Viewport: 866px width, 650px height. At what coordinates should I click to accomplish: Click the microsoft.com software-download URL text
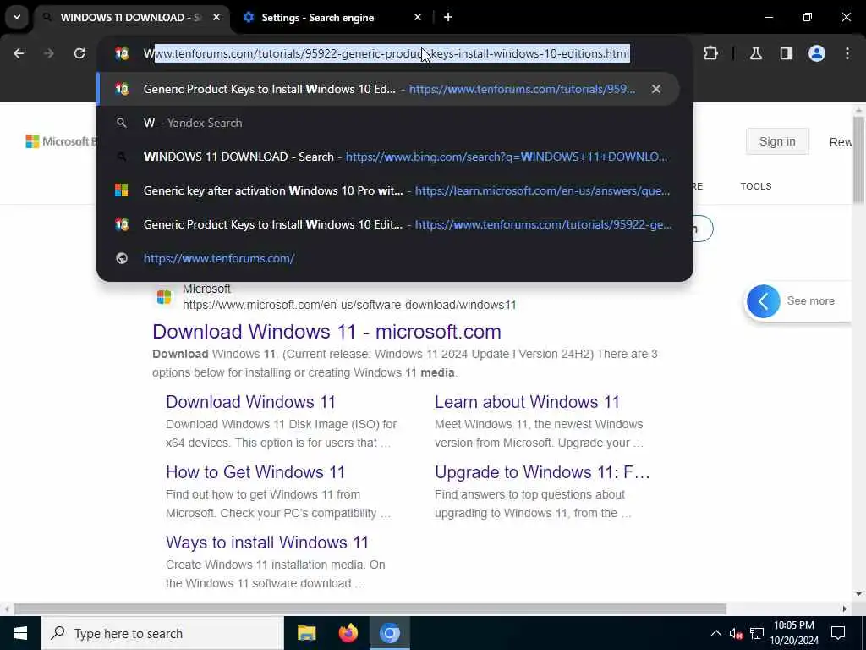click(x=349, y=305)
